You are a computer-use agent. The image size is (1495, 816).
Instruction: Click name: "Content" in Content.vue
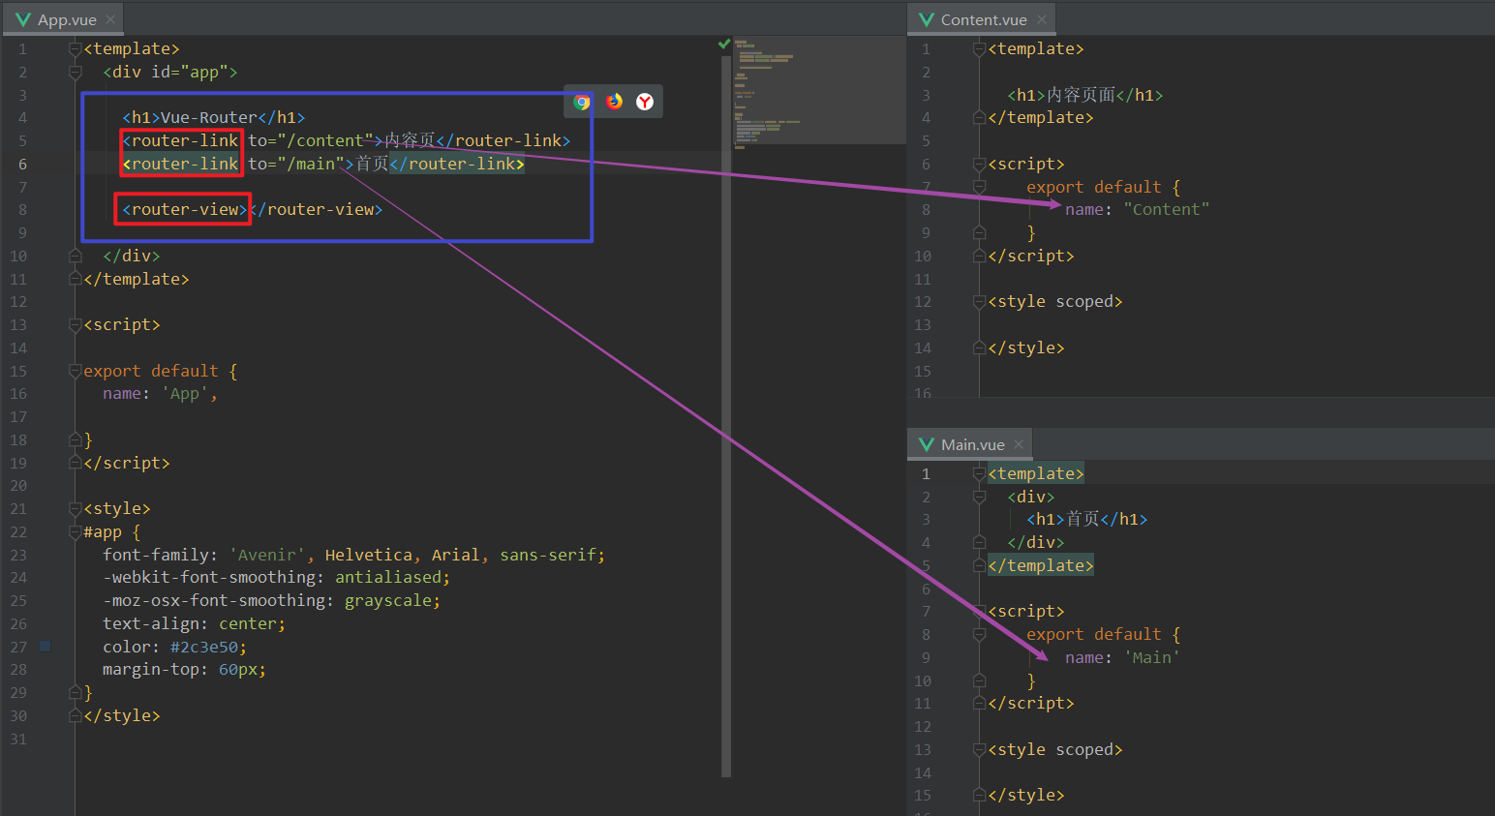pyautogui.click(x=1137, y=209)
